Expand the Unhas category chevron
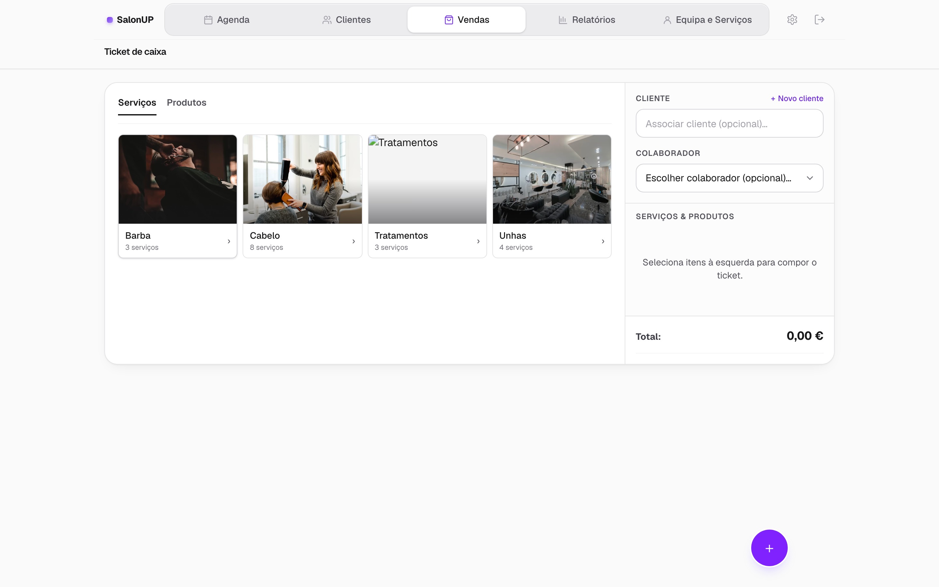Image resolution: width=939 pixels, height=587 pixels. click(x=603, y=241)
